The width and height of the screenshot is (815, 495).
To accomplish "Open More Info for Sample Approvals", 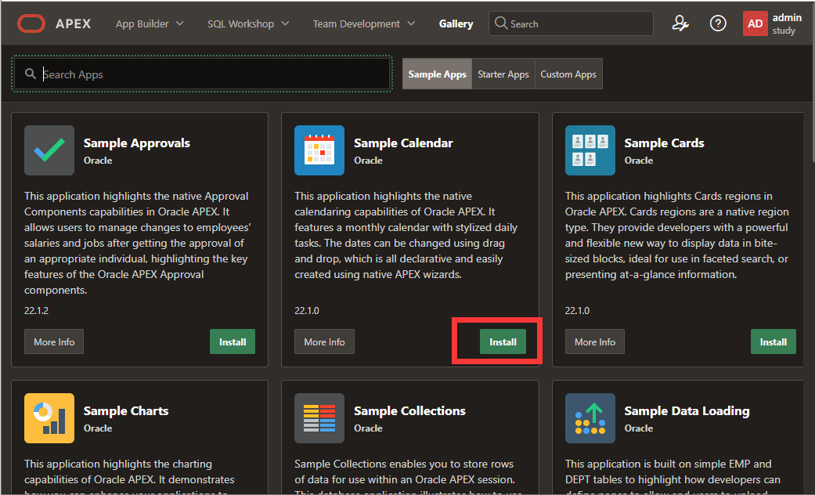I will coord(55,341).
